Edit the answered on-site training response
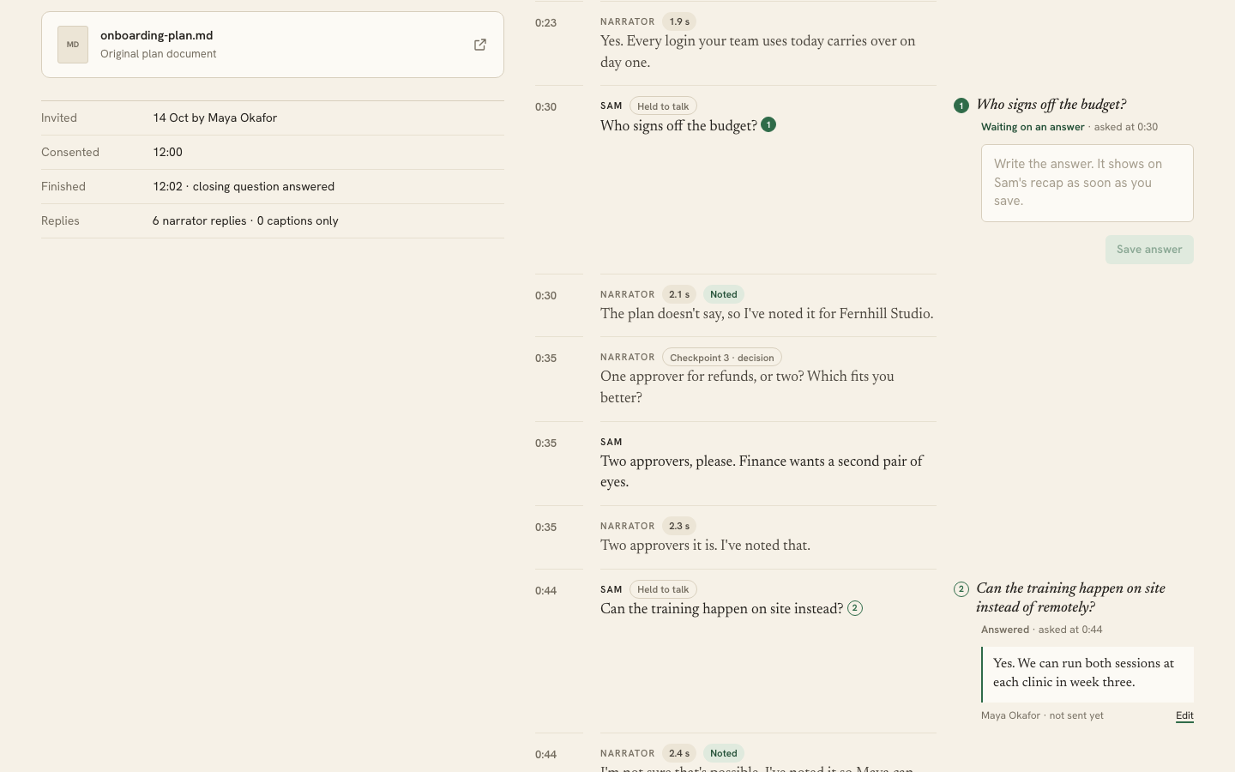The height and width of the screenshot is (772, 1235). (x=1184, y=715)
